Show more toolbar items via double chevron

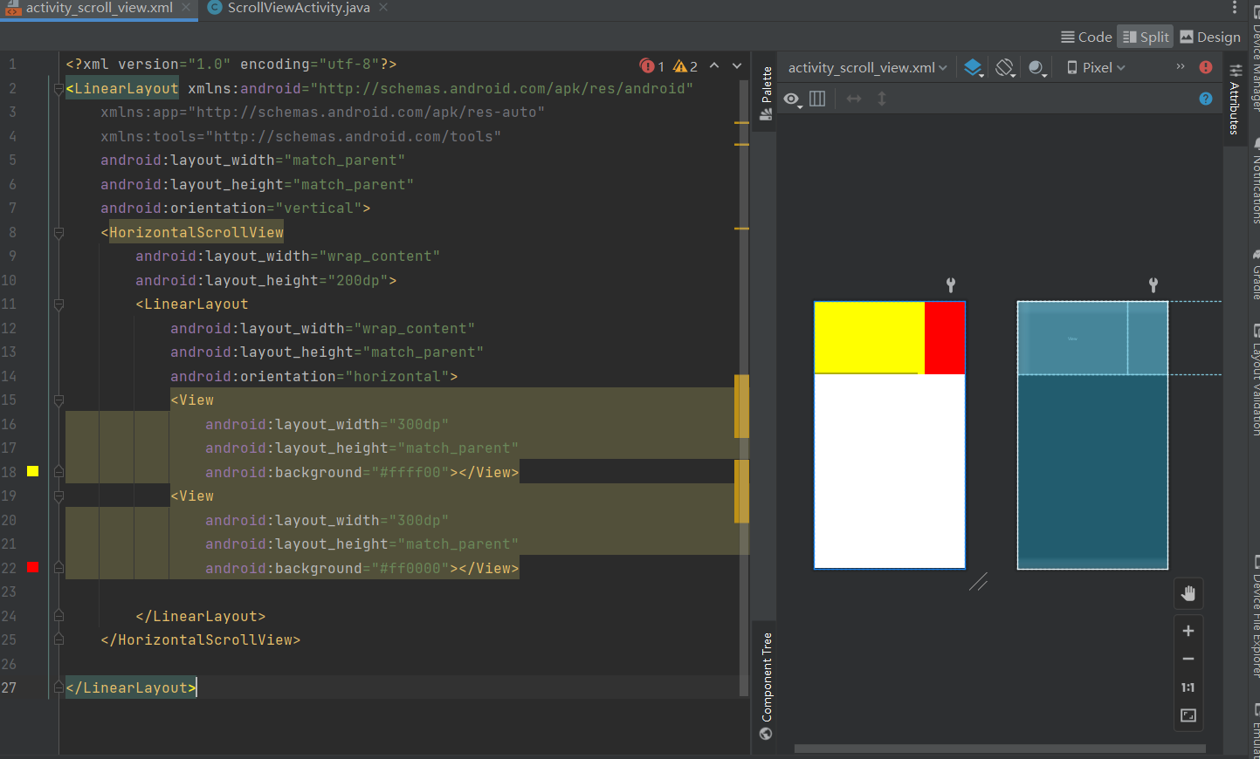[1181, 66]
